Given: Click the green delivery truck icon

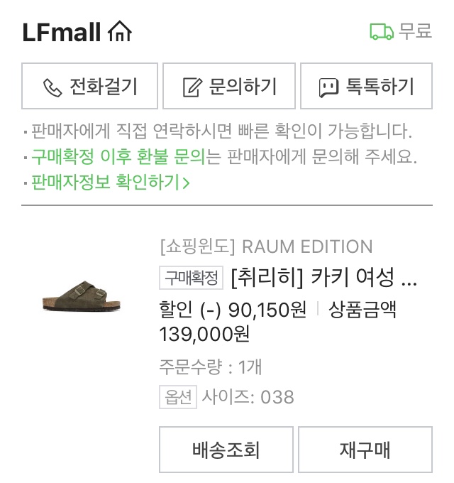Looking at the screenshot, I should (381, 32).
